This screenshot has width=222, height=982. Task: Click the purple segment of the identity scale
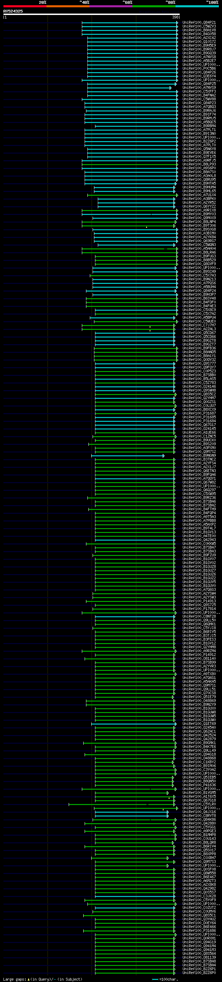pyautogui.click(x=111, y=6)
